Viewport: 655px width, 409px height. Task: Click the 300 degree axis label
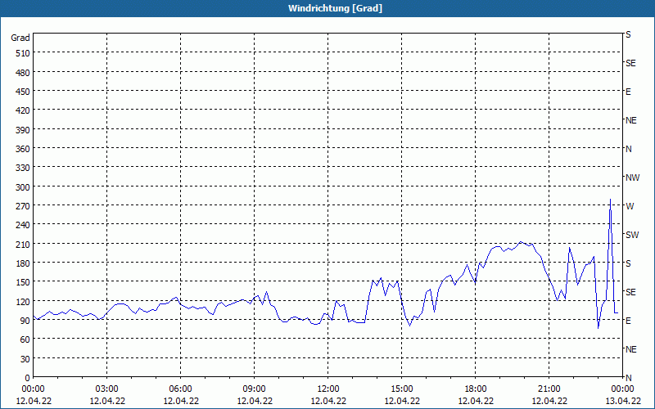pos(23,187)
